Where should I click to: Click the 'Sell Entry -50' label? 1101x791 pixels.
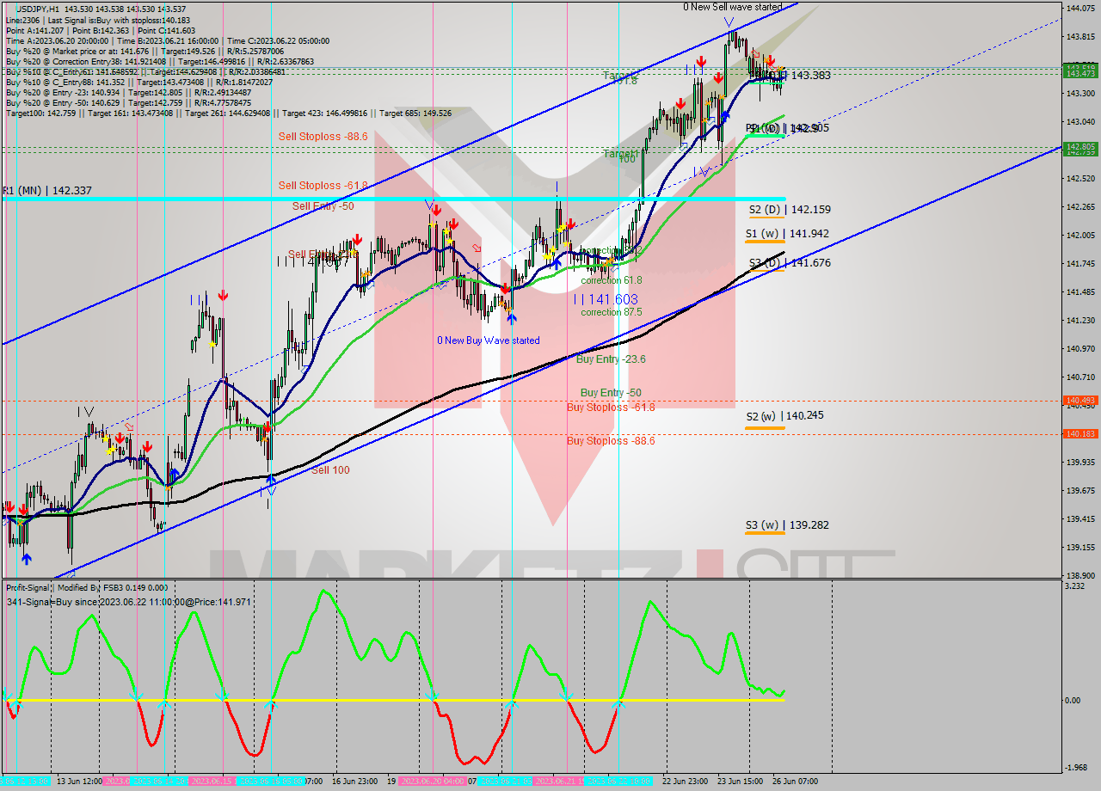(323, 205)
